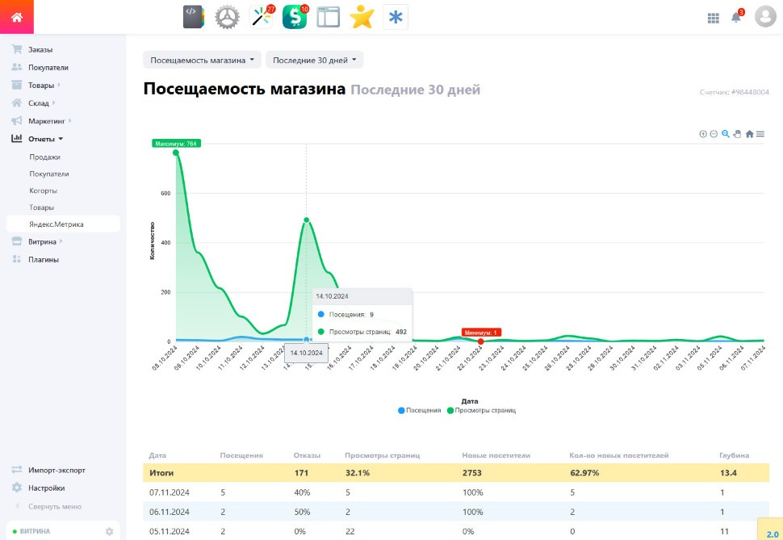The image size is (783, 540).
Task: Expand the Товары sidebar menu
Action: (x=41, y=86)
